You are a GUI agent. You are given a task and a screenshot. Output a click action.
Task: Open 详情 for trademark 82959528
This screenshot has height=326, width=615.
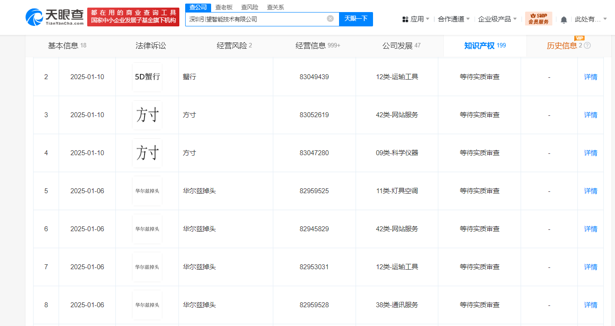click(590, 305)
